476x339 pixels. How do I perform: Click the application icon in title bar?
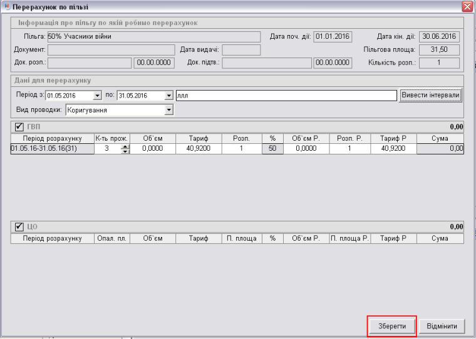(7, 7)
